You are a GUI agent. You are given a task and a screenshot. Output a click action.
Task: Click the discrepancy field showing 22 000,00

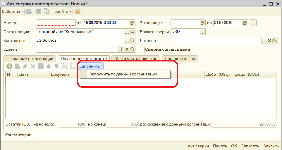point(244,124)
